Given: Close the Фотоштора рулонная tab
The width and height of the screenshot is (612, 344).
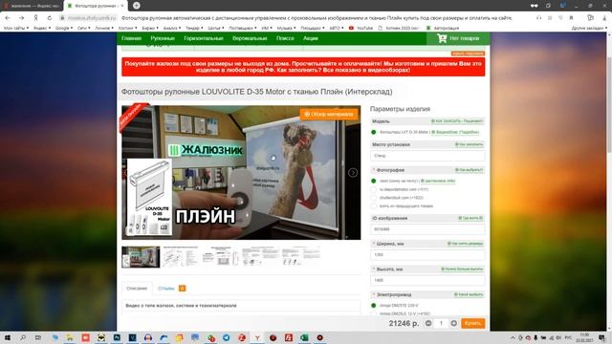Looking at the screenshot, I should [122, 6].
